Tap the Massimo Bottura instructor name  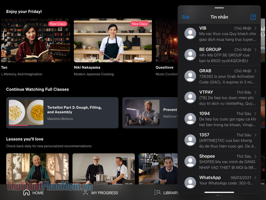pos(60,119)
